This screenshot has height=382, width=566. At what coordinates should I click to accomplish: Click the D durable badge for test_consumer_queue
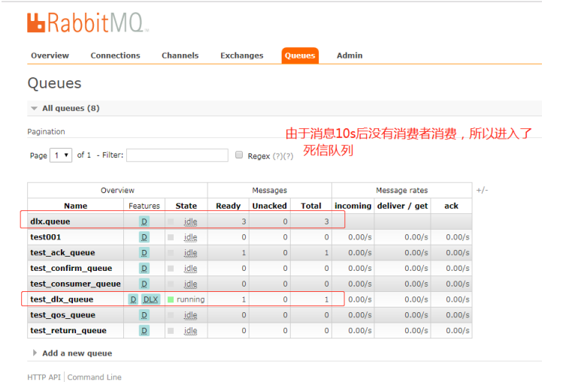click(144, 284)
